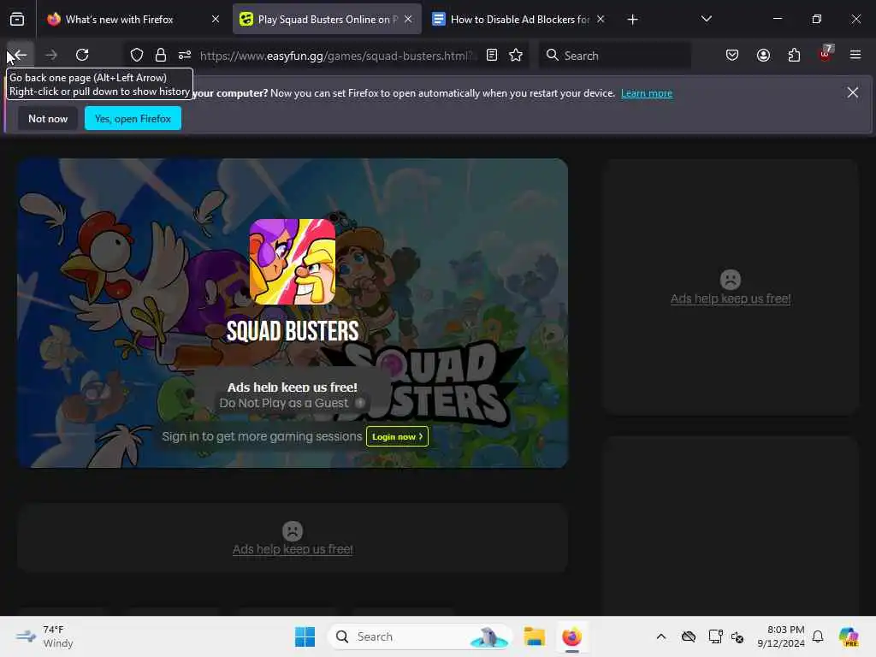
Task: Go back one page arrow
Action: pyautogui.click(x=21, y=55)
